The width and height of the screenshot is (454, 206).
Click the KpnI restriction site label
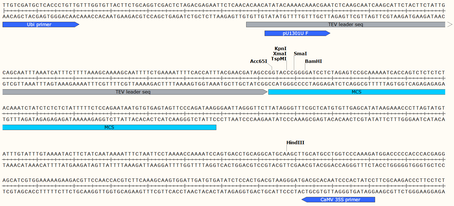281,49
